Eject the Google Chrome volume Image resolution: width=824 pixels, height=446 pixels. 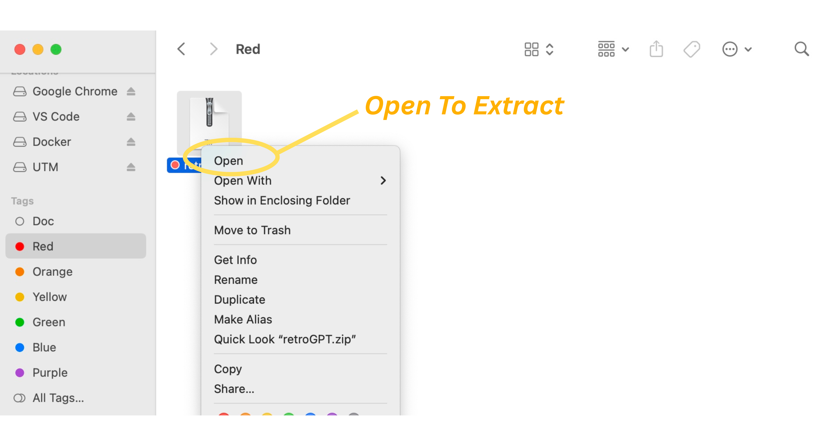point(131,92)
